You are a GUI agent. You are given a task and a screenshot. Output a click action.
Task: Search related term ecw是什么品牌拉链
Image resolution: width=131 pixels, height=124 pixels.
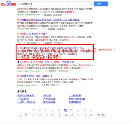point(26,102)
